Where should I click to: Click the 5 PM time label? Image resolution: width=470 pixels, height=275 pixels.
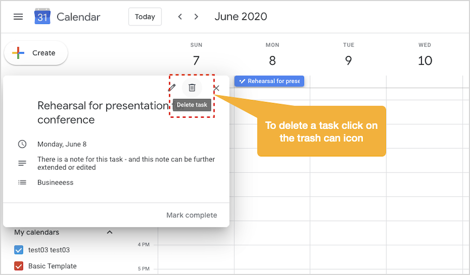(x=144, y=268)
